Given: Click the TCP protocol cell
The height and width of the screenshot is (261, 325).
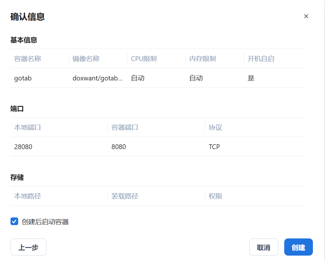Looking at the screenshot, I should 214,147.
